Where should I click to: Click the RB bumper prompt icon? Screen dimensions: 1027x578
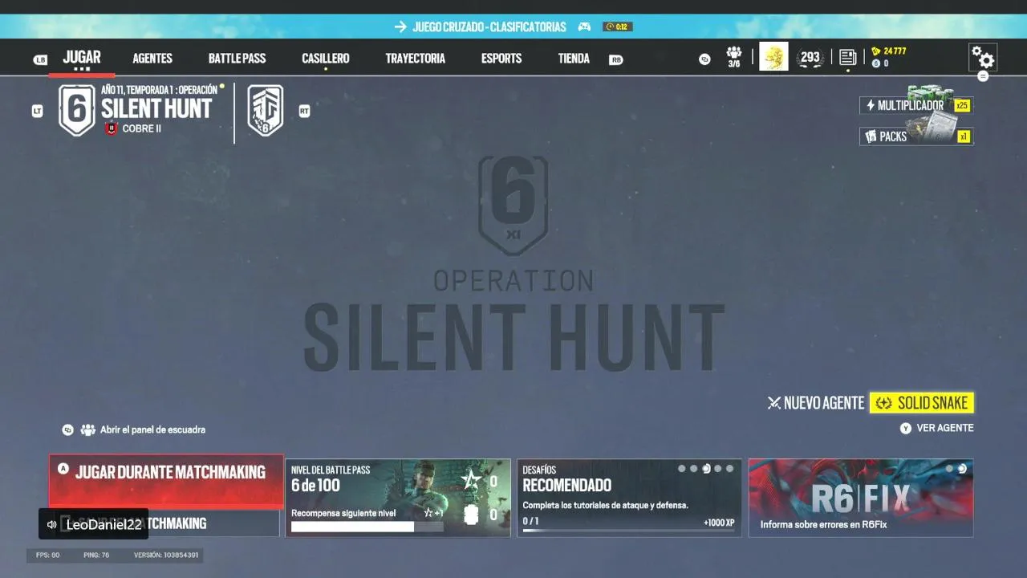point(616,59)
